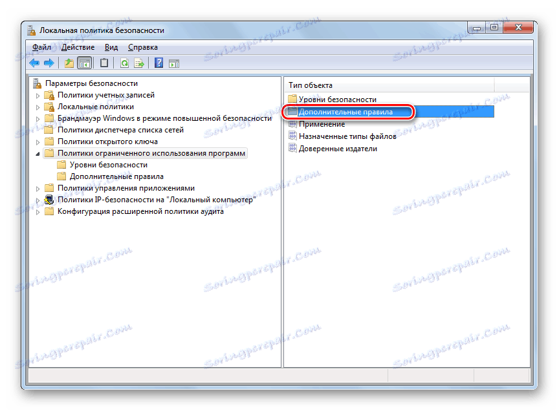Select Дополнительные правила in the left tree
The width and height of the screenshot is (559, 411).
(x=116, y=176)
